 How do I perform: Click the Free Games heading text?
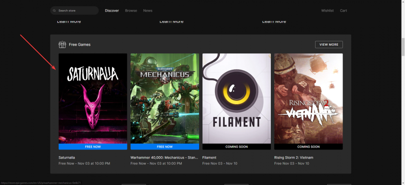click(79, 44)
